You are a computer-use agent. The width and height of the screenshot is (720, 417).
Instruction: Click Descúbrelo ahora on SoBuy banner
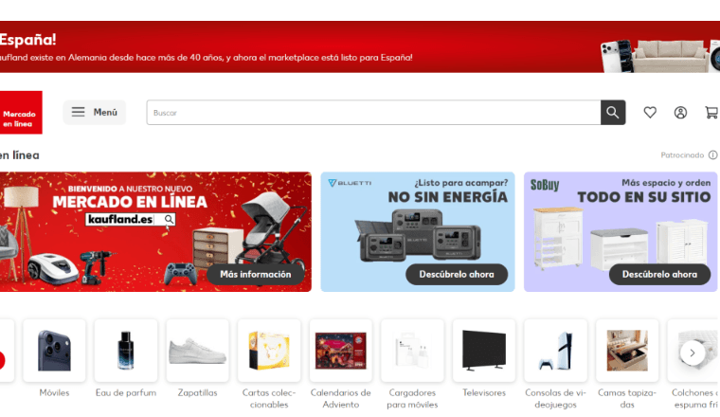click(659, 274)
